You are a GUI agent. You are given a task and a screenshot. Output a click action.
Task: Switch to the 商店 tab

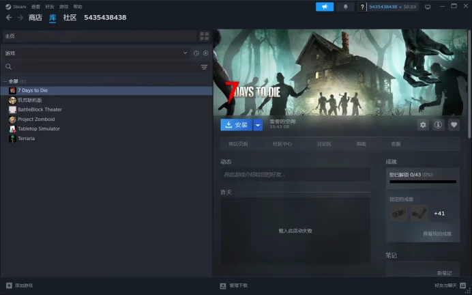point(35,18)
